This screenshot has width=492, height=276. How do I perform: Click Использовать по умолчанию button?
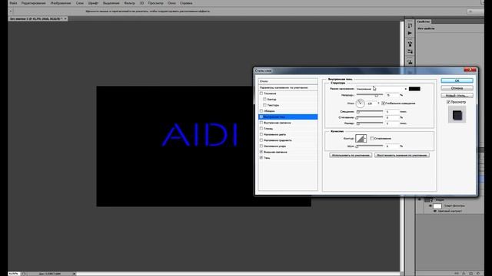click(351, 155)
